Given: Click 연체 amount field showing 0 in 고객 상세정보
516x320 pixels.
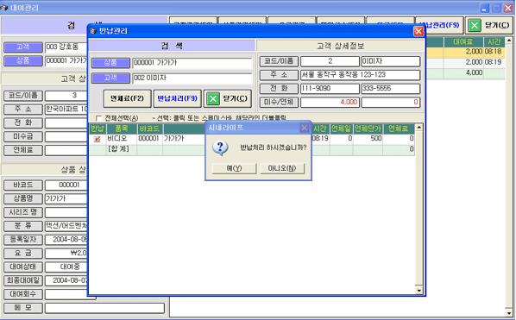Looking at the screenshot, I should [391, 103].
